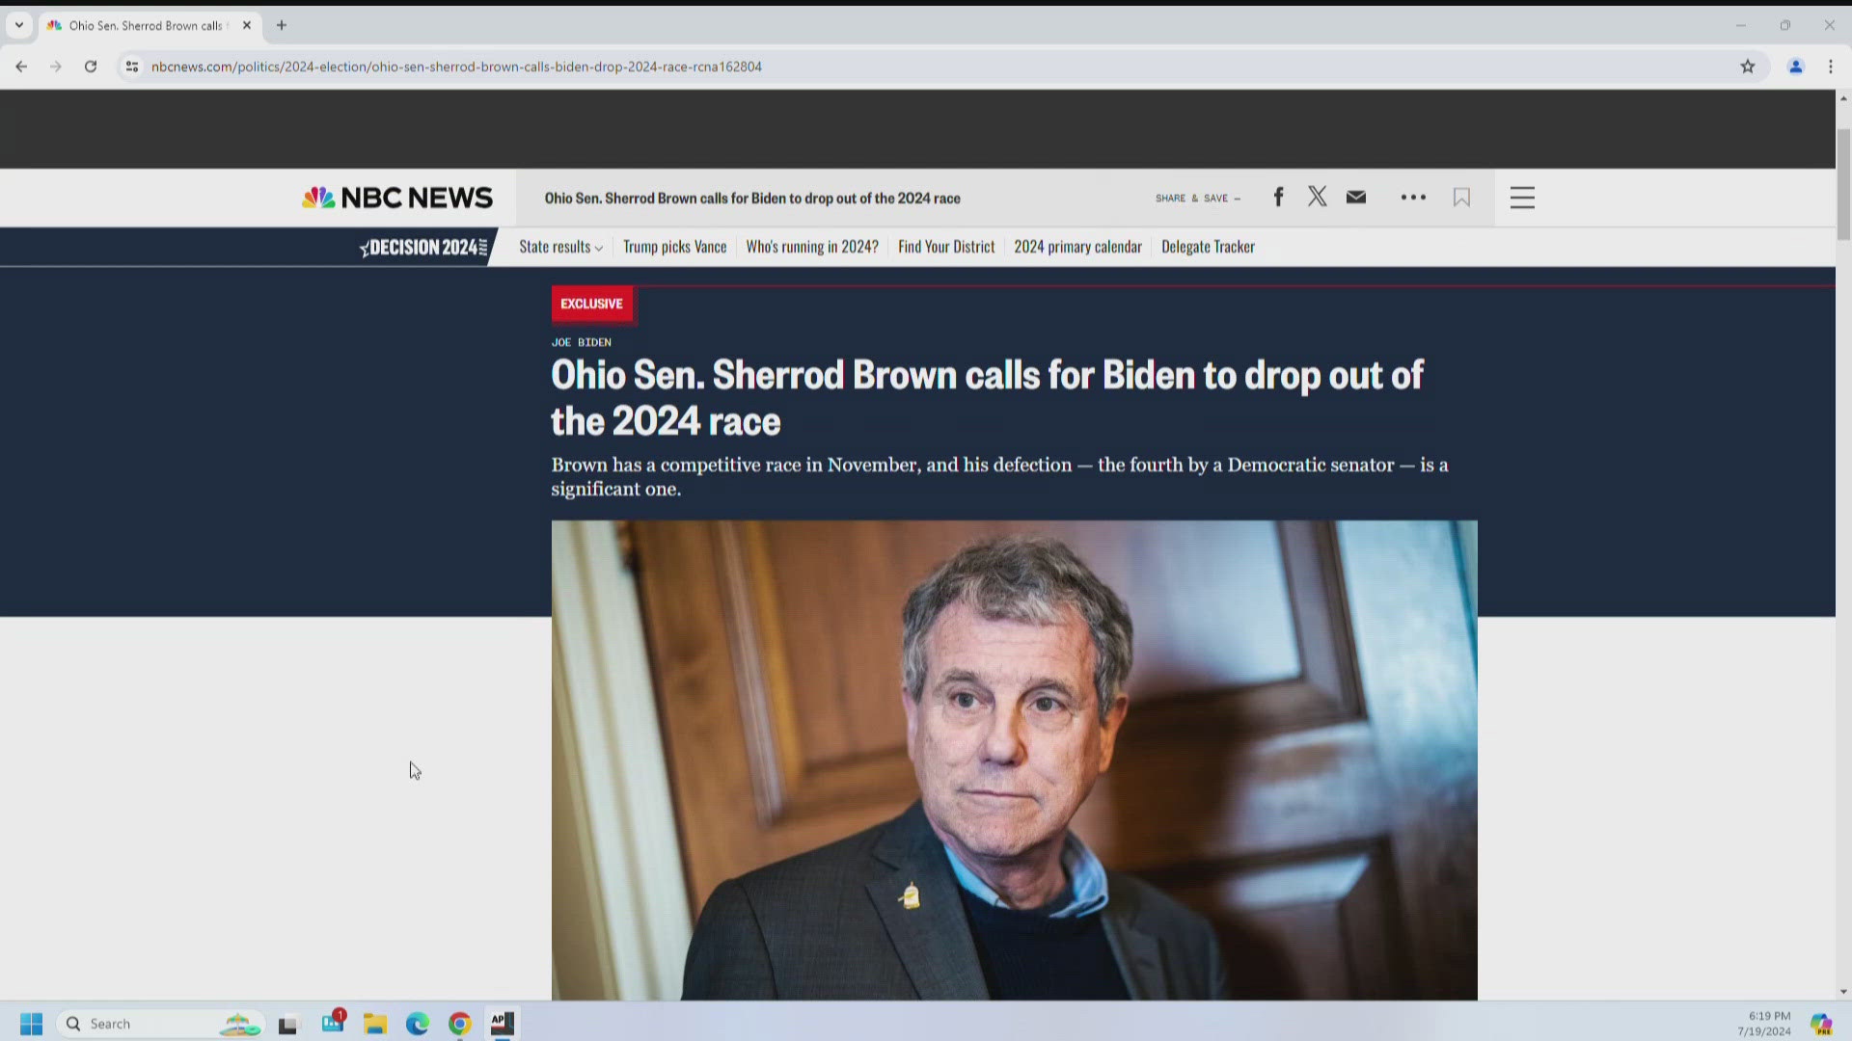Collapse the Share & Save options
The width and height of the screenshot is (1852, 1041).
click(1197, 198)
